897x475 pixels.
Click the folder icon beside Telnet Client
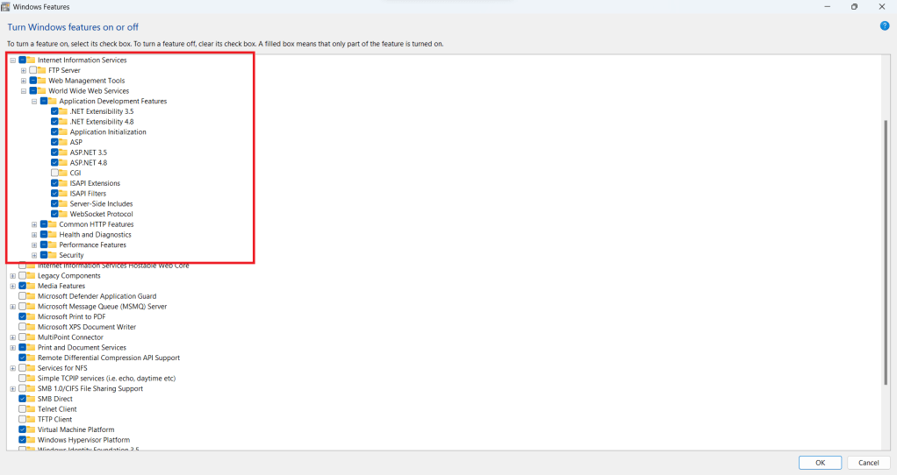[x=32, y=409]
